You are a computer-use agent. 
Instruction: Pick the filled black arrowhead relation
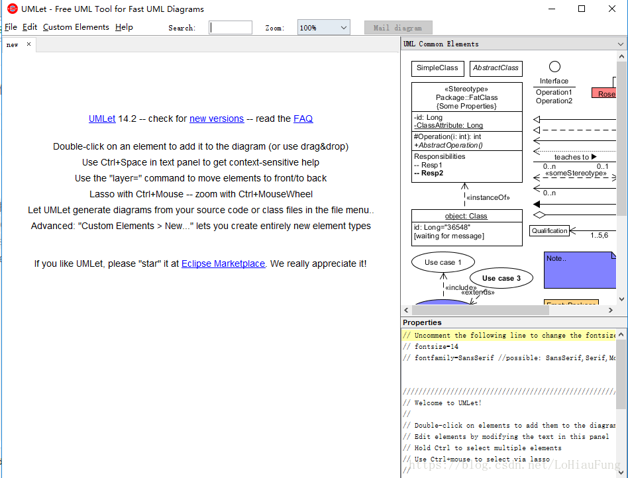[574, 204]
